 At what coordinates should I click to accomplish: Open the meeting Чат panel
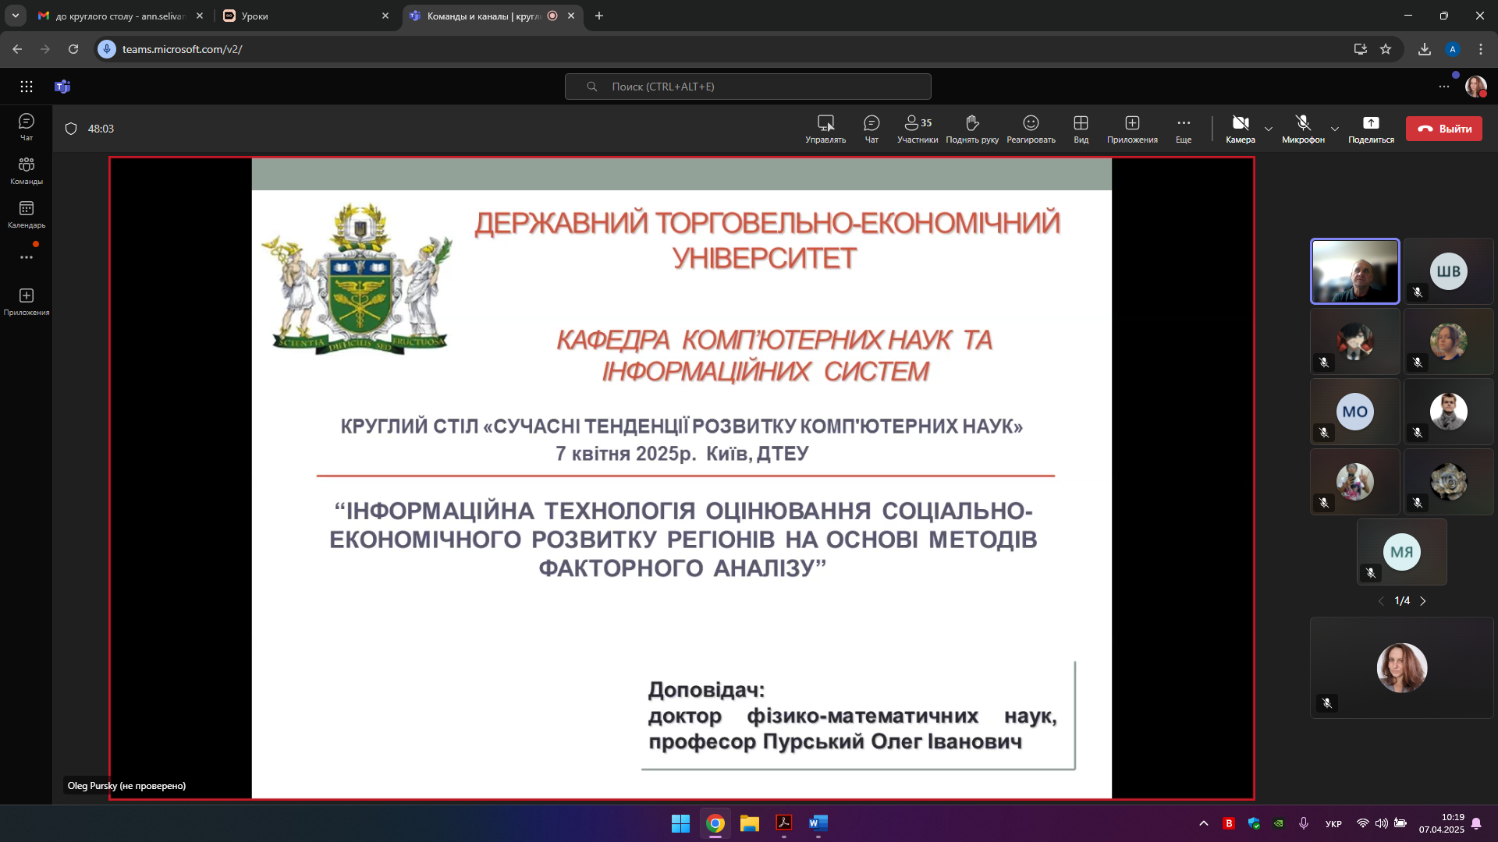871,129
